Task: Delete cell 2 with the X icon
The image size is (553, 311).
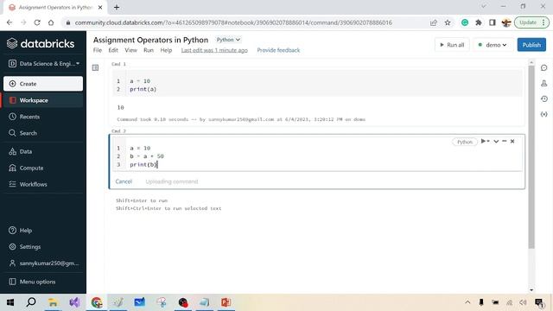Action: tap(512, 142)
